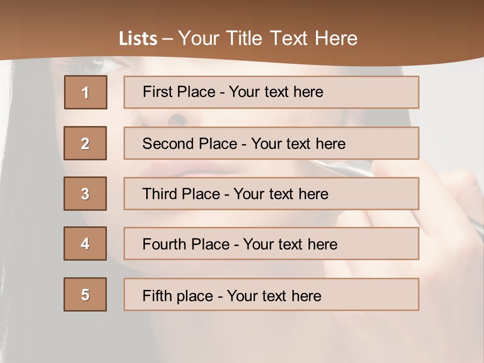Select the First Place text bar

(x=271, y=92)
